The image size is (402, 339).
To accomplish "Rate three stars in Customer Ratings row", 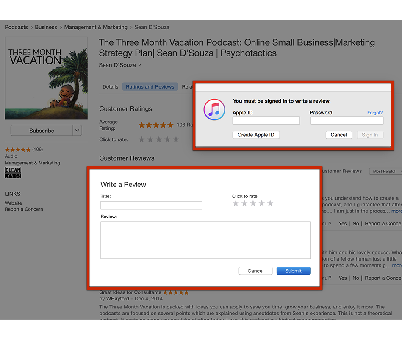I will [x=159, y=139].
